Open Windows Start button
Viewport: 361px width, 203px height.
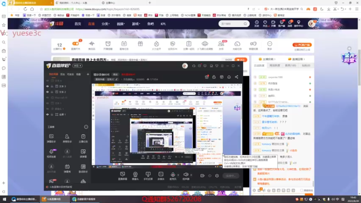4,199
